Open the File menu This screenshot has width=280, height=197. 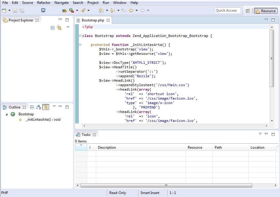[x=5, y=3]
